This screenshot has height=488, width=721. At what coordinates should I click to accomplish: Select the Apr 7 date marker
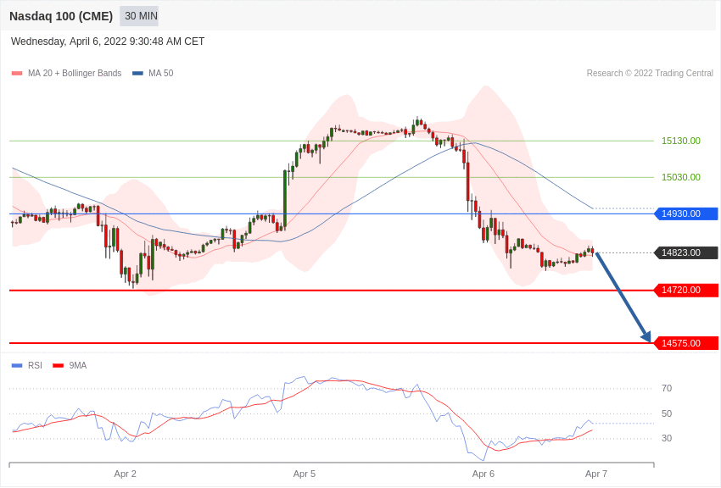(596, 474)
